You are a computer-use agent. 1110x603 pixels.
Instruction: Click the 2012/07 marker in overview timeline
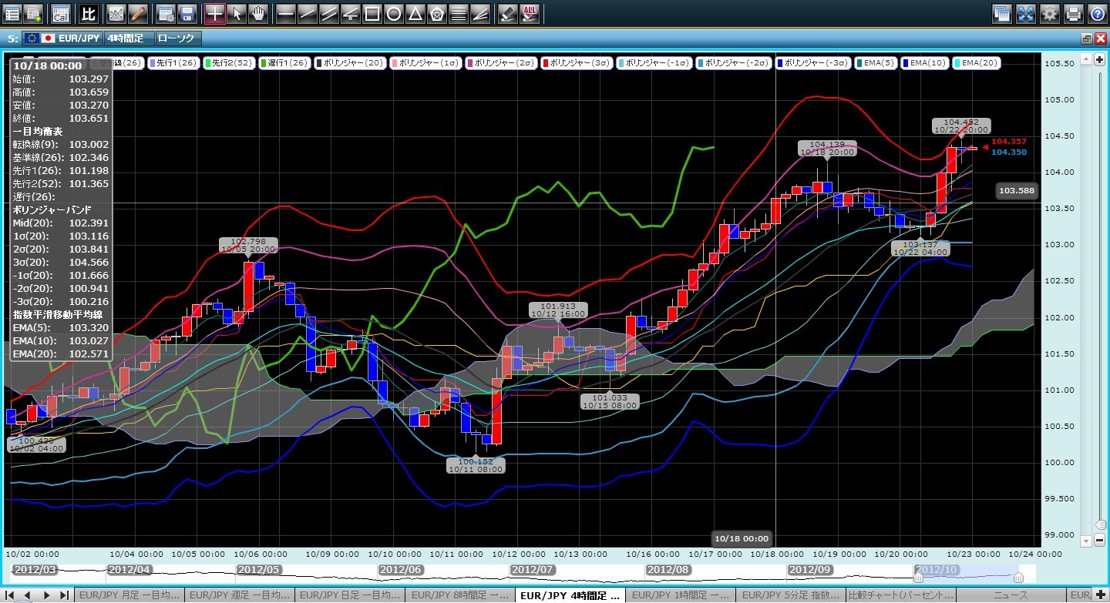point(533,569)
